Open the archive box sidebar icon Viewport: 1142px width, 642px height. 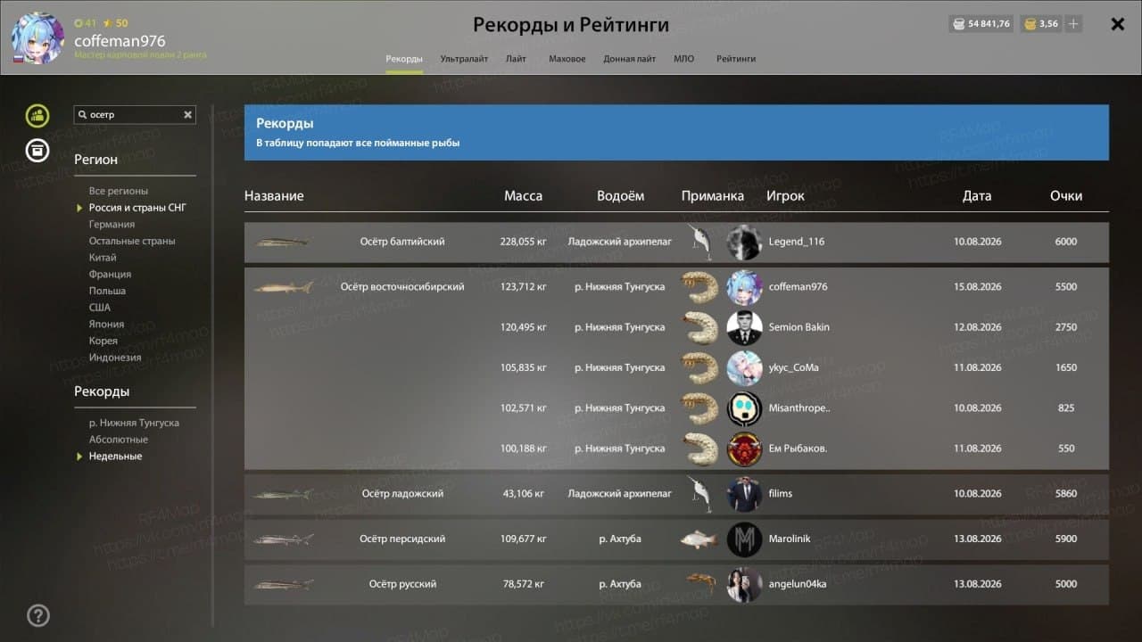click(x=37, y=150)
